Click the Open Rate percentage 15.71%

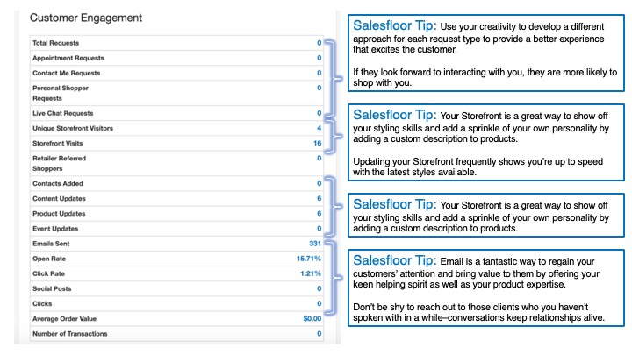tap(309, 259)
